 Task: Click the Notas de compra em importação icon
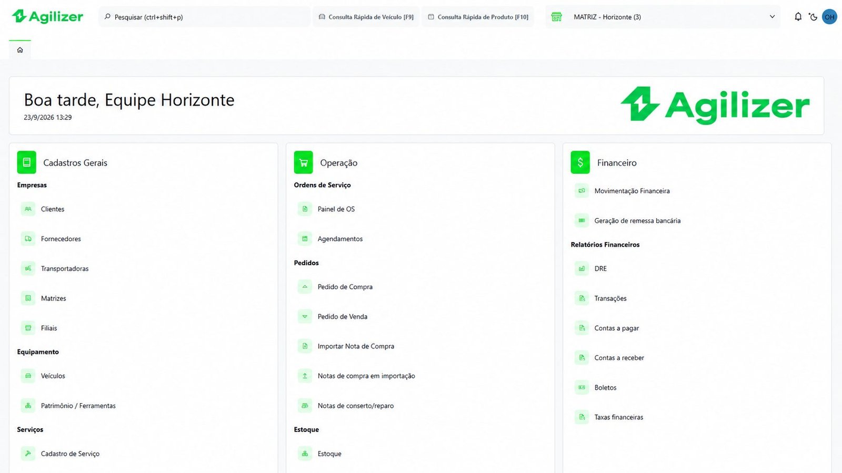pos(305,376)
